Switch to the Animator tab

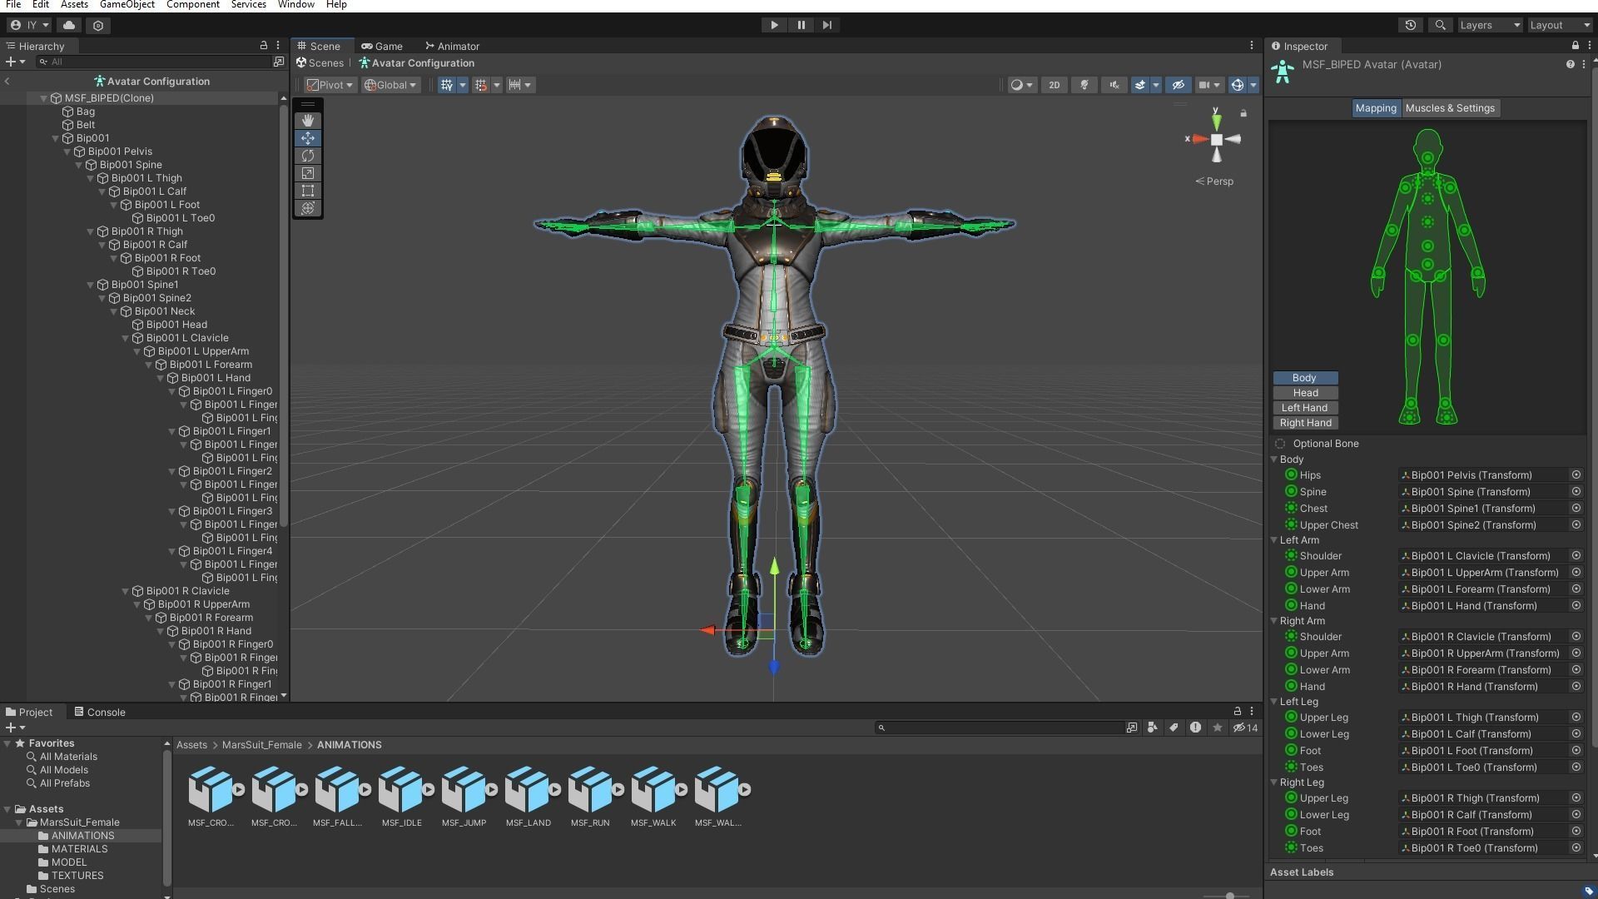coord(452,47)
